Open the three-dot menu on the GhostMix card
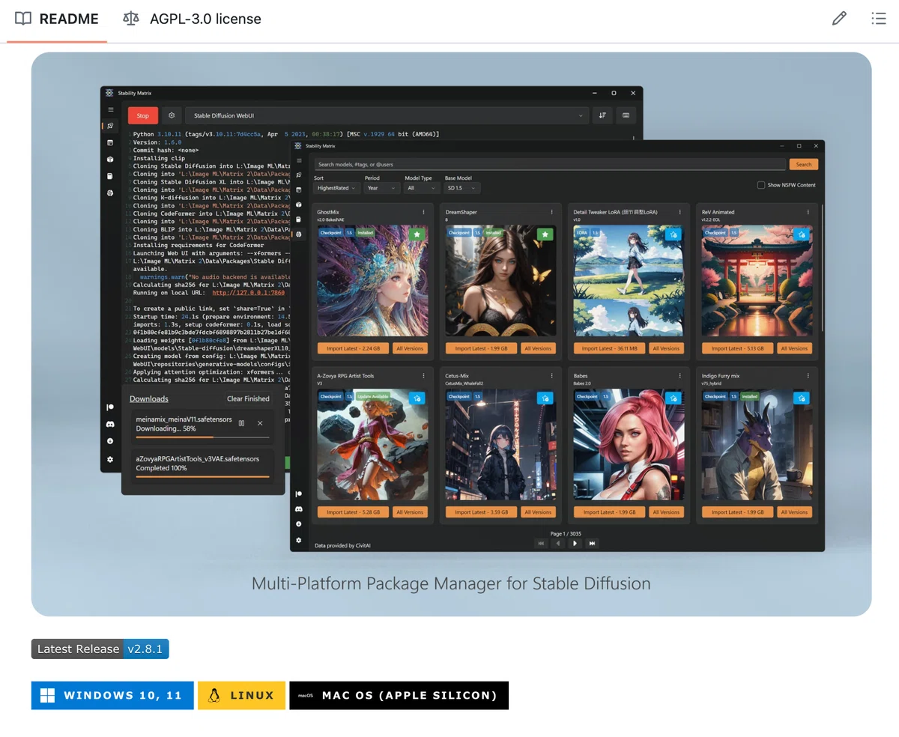 point(423,212)
